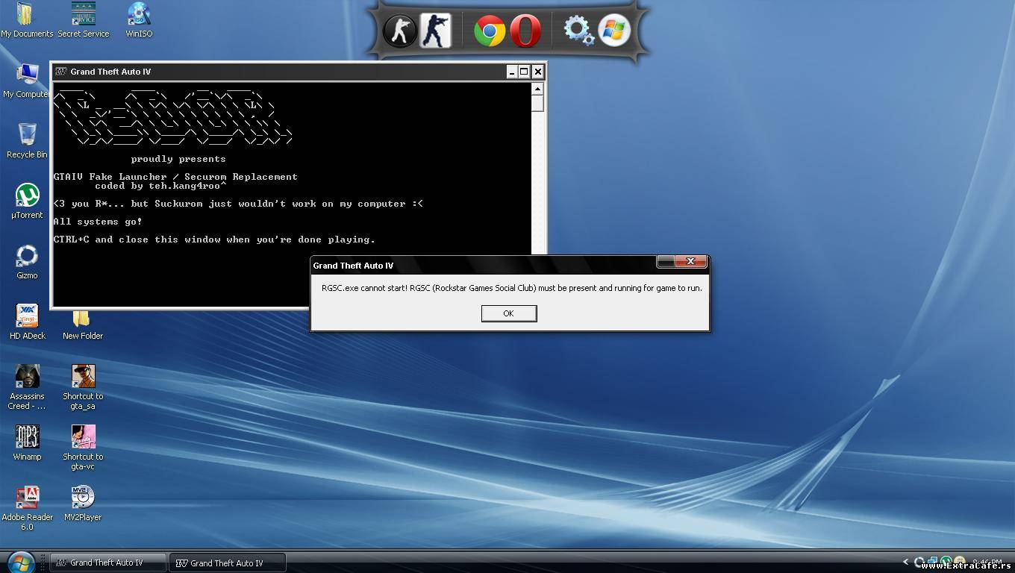Open My Documents desktop icon
Screen dimensions: 1015x573
tap(27, 20)
